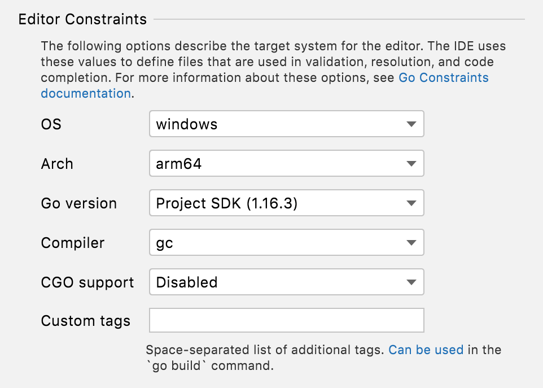Click the Arch field label
This screenshot has width=543, height=388.
point(57,164)
